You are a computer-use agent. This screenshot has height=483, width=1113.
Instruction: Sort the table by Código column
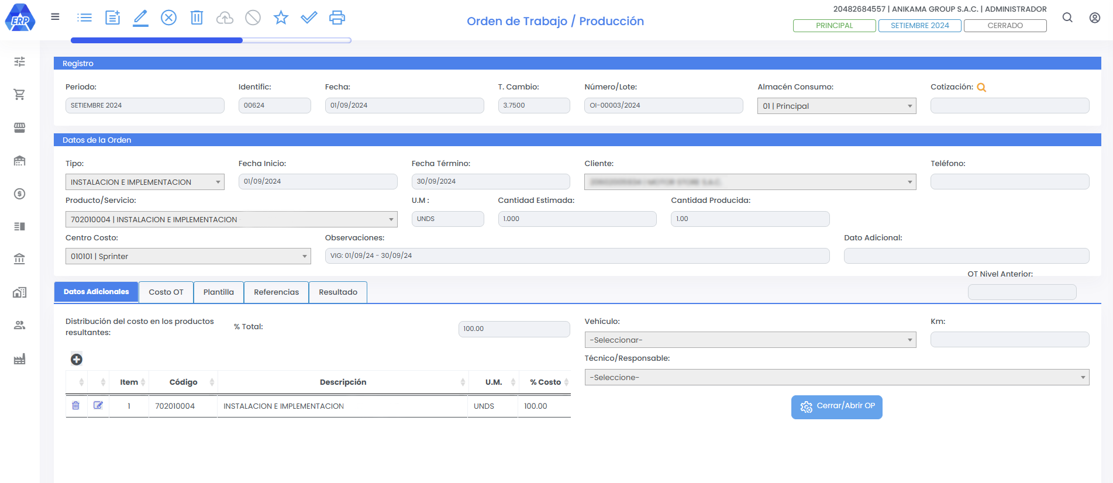[x=183, y=382]
